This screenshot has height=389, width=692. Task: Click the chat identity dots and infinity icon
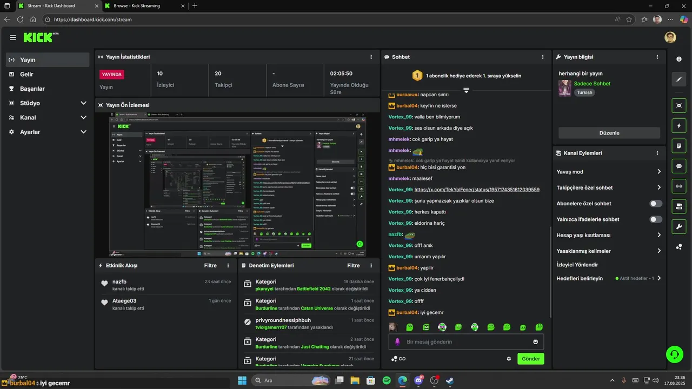(x=398, y=359)
